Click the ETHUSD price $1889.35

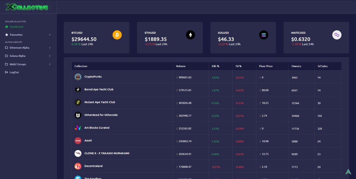(156, 39)
